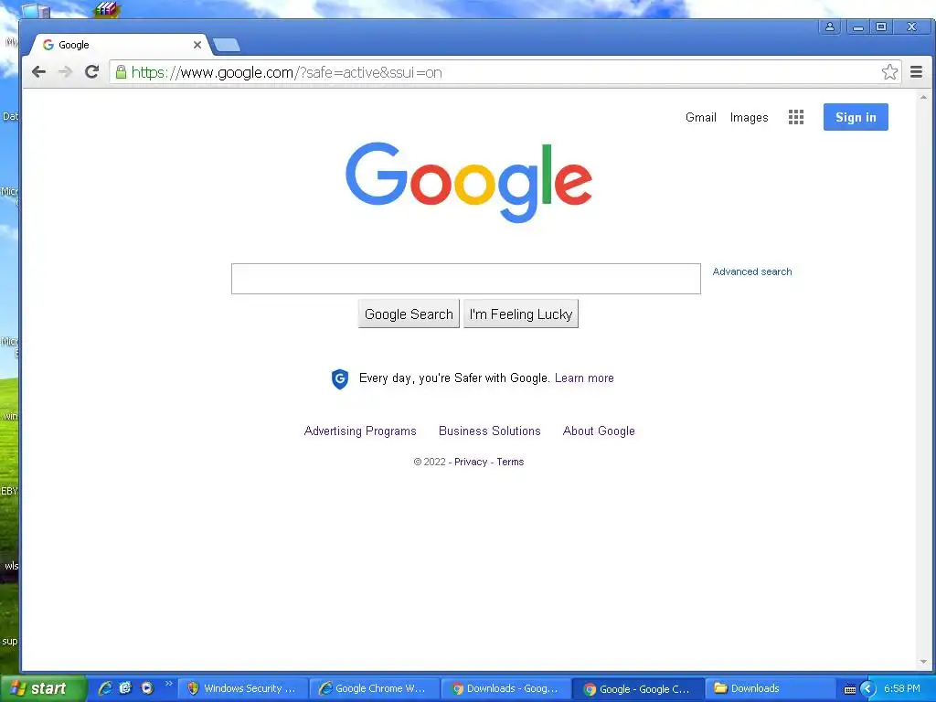Open the Google apps grid
Viewport: 936px width, 702px height.
tap(796, 117)
